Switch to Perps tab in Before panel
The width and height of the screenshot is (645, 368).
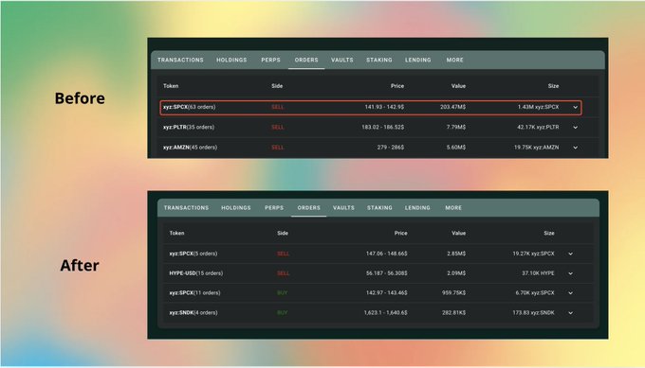pyautogui.click(x=270, y=60)
